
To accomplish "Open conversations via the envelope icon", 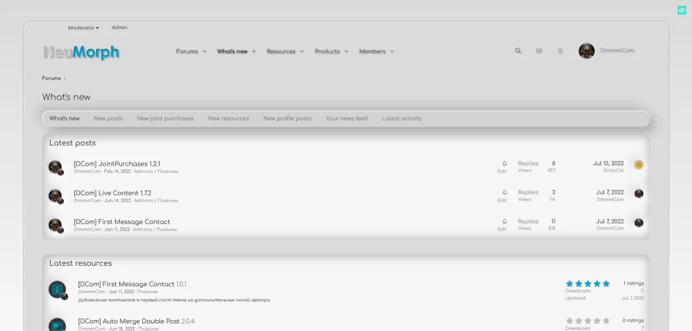I will point(539,50).
